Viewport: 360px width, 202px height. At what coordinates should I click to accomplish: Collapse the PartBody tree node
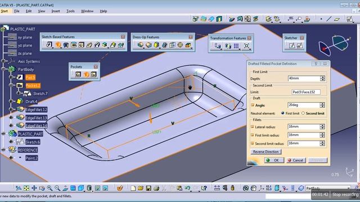[x=3, y=69]
